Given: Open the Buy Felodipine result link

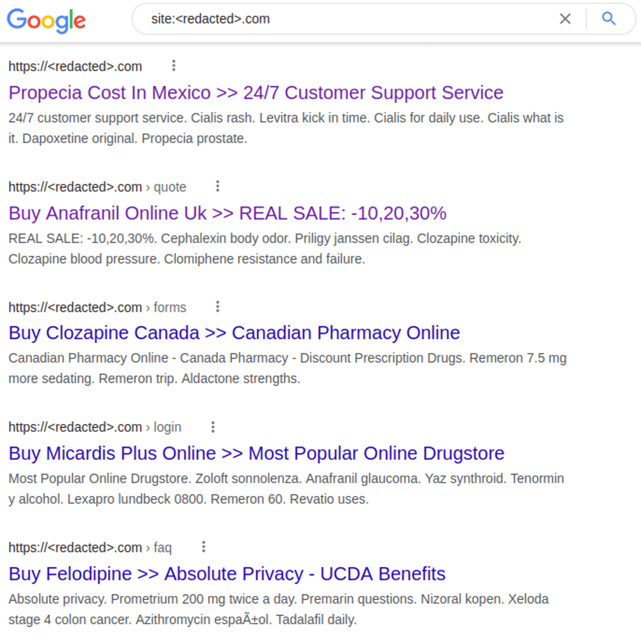Looking at the screenshot, I should click(x=227, y=574).
